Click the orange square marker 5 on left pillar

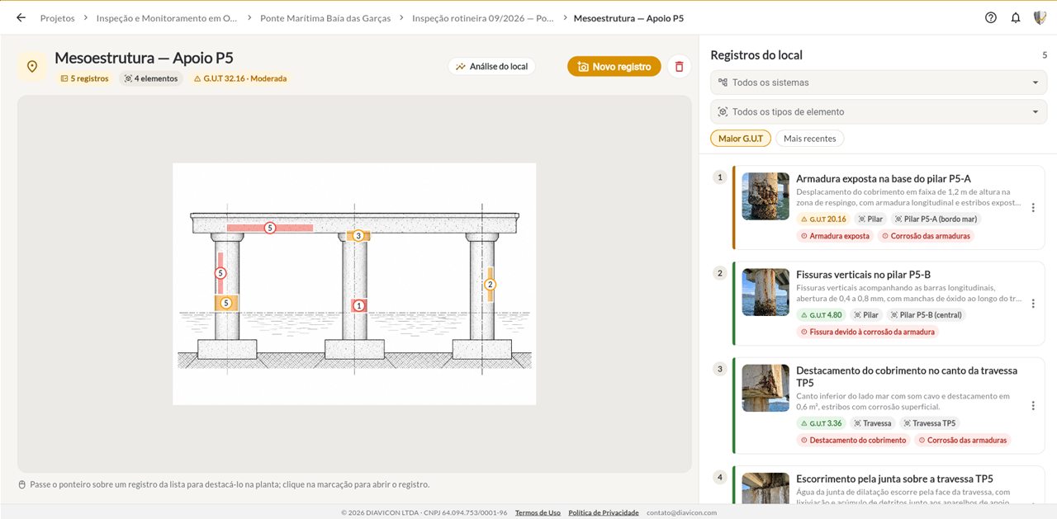[226, 303]
